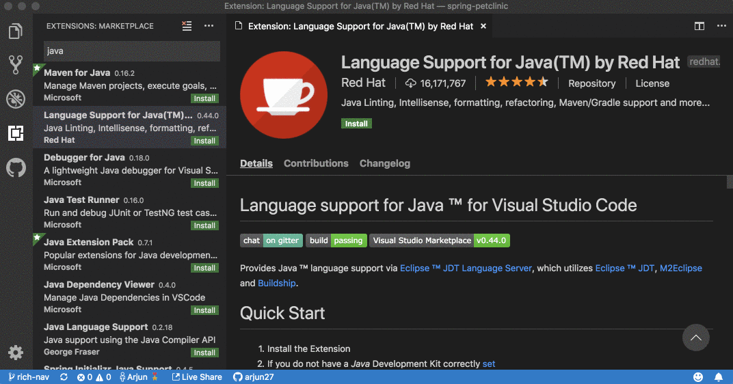Switch to the Changelog tab
This screenshot has height=384, width=733.
coord(385,163)
